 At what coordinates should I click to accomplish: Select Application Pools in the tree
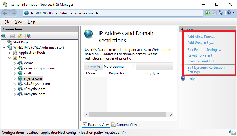pyautogui.click(x=32, y=53)
